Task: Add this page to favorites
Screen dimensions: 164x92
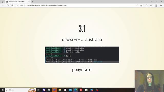Action: tap(141, 5)
